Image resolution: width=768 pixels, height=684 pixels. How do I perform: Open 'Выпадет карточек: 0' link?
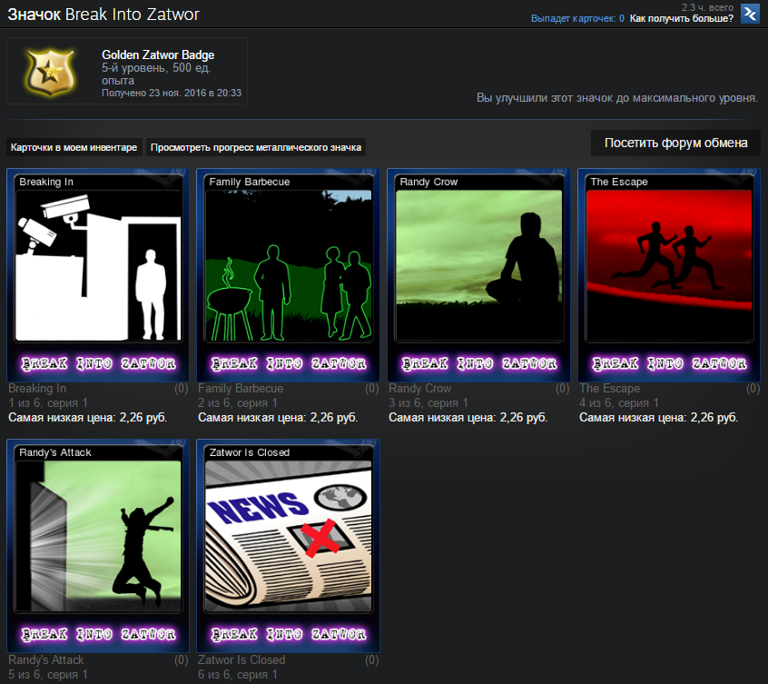[x=577, y=18]
